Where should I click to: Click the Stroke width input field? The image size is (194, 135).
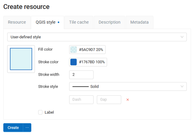click(x=81, y=74)
